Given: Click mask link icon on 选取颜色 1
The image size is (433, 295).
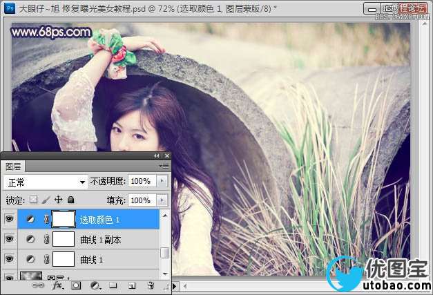Looking at the screenshot, I should click(47, 219).
